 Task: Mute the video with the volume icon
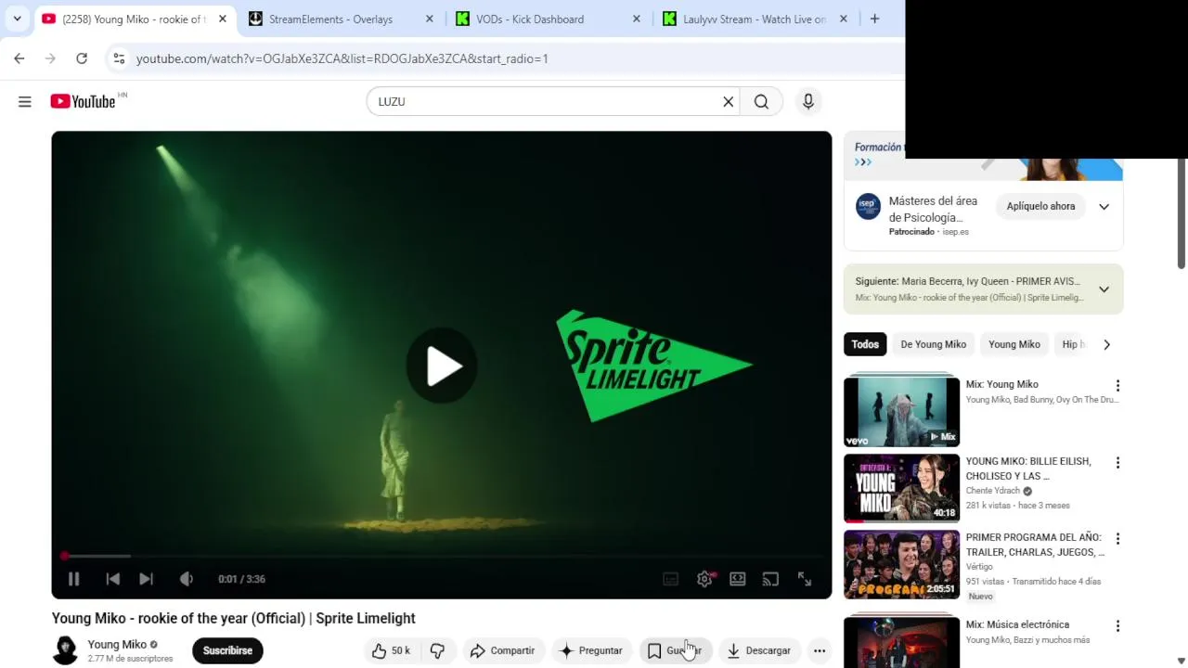pos(187,579)
